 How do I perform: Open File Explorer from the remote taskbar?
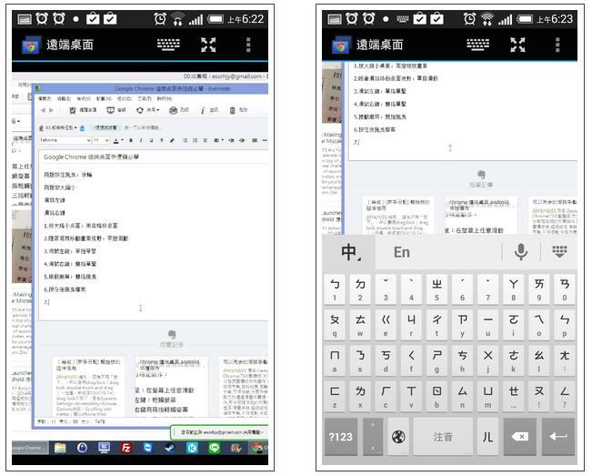(60, 448)
